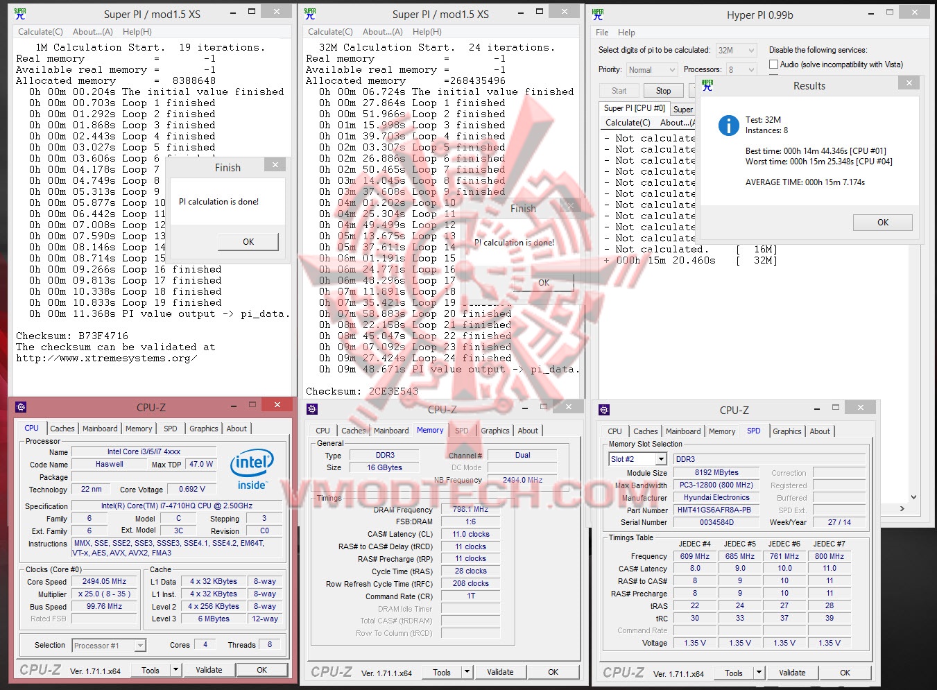Click the 'Checksum: B73F4716' line in Super PI

point(72,336)
